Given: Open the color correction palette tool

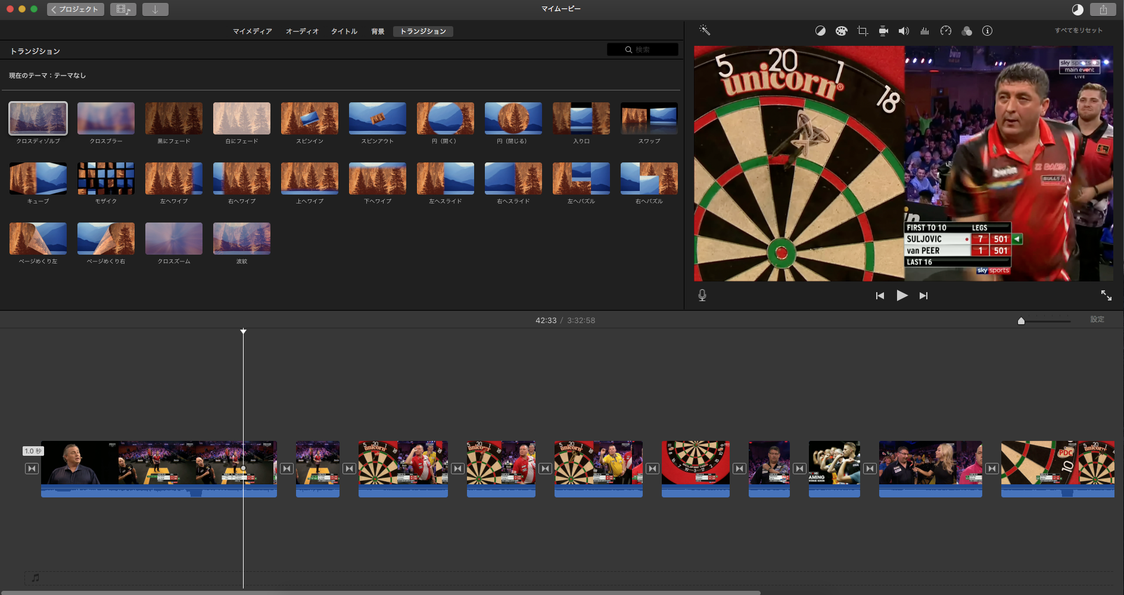Looking at the screenshot, I should [x=841, y=31].
